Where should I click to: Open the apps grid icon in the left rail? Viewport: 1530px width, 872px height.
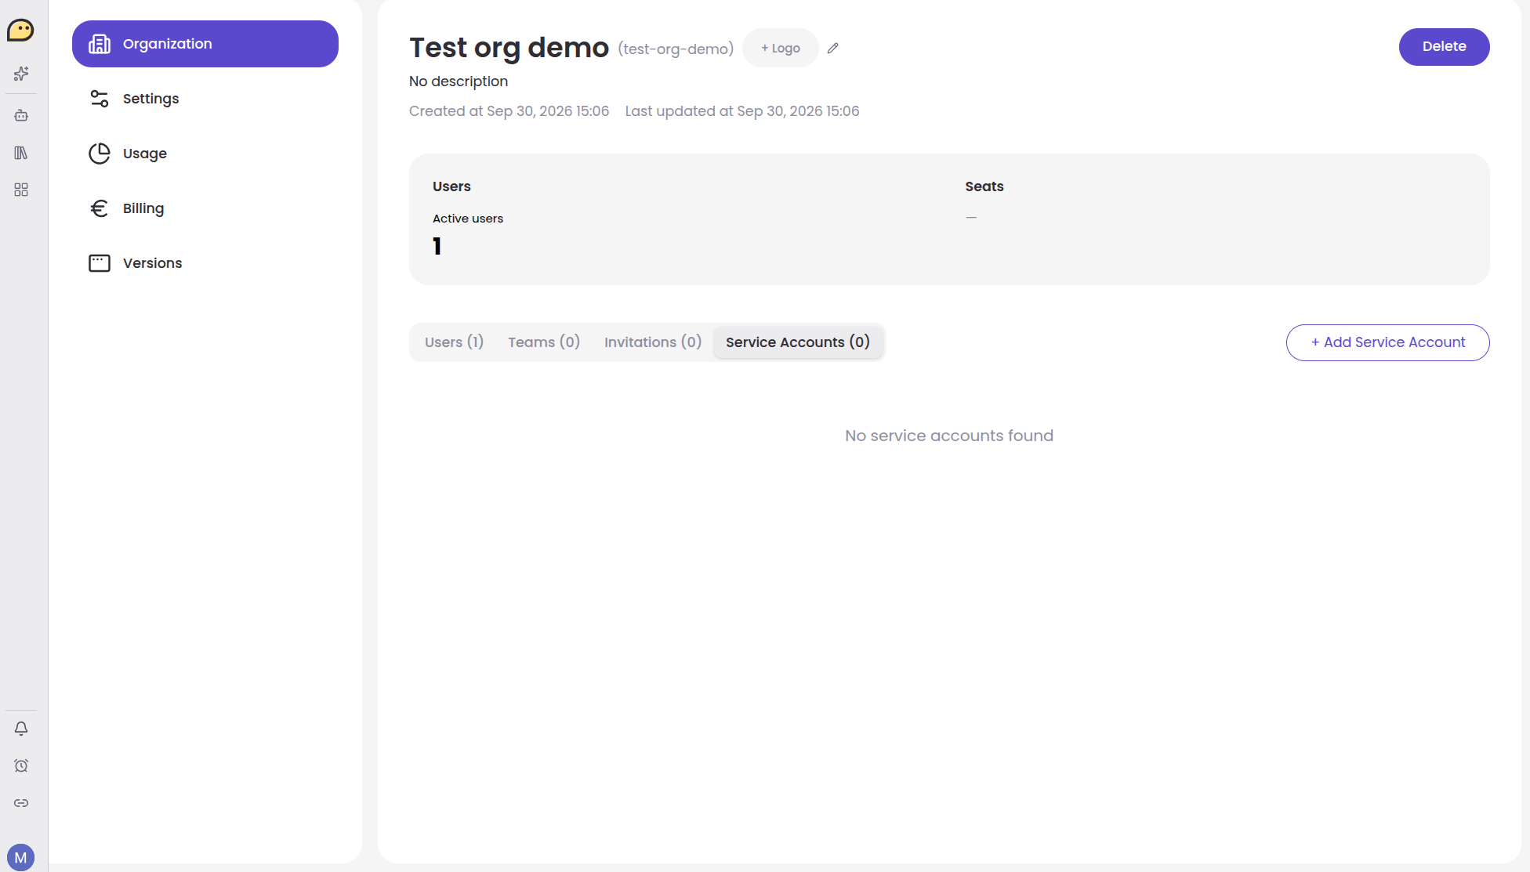pos(21,190)
